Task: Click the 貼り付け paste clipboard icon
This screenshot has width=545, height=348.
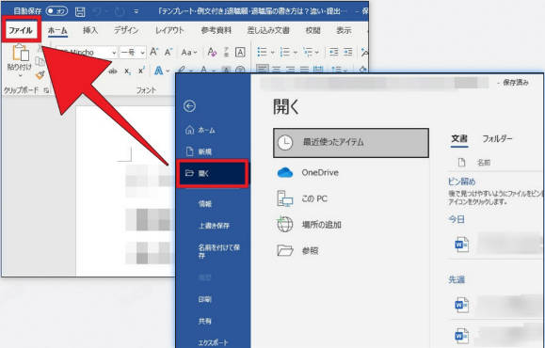Action: (x=20, y=53)
